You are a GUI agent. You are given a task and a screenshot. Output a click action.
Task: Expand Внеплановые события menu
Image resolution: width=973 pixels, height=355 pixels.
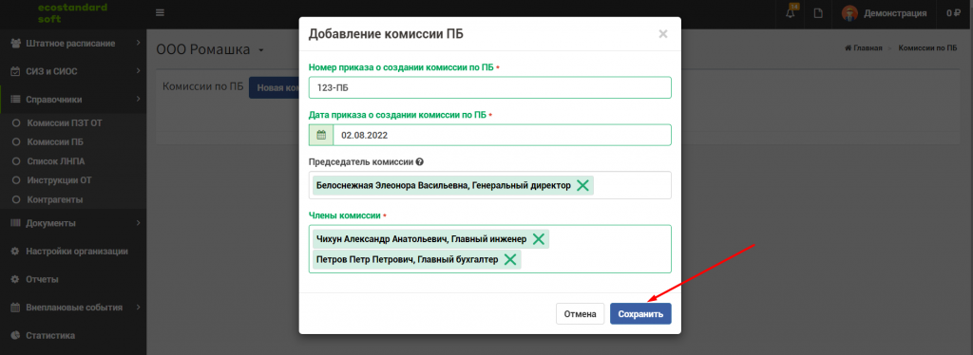73,308
